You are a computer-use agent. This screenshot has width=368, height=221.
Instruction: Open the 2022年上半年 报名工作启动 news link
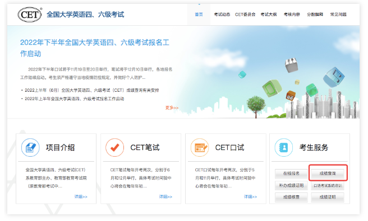click(75, 99)
